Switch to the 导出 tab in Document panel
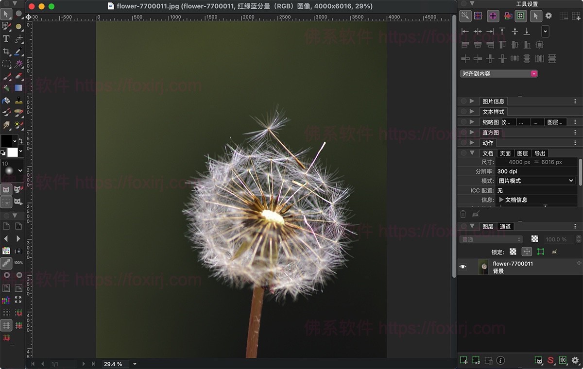Image resolution: width=583 pixels, height=369 pixels. [x=540, y=153]
